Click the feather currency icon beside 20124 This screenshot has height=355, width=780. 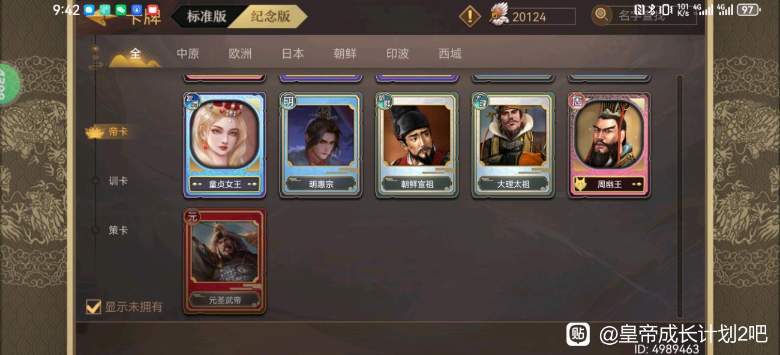(499, 14)
